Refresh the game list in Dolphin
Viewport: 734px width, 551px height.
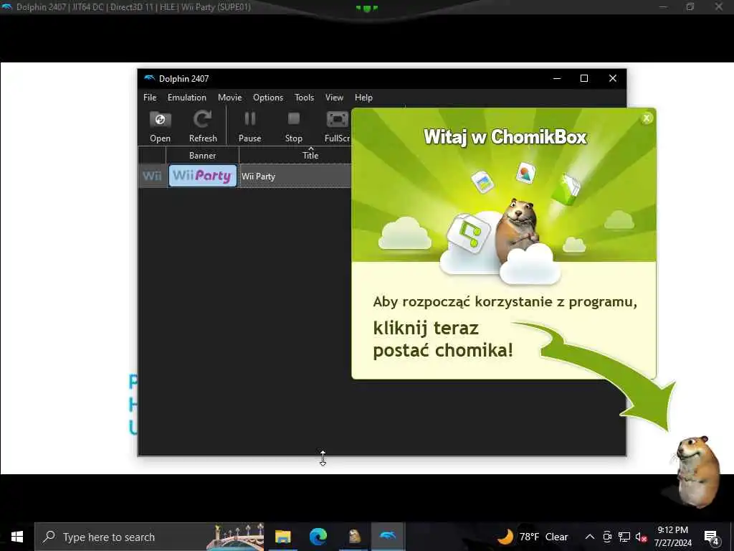203,126
